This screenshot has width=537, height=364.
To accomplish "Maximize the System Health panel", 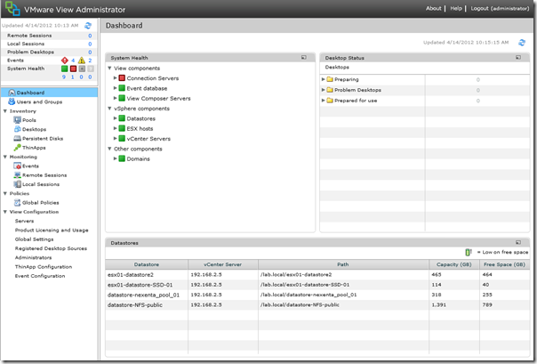I will pos(304,58).
